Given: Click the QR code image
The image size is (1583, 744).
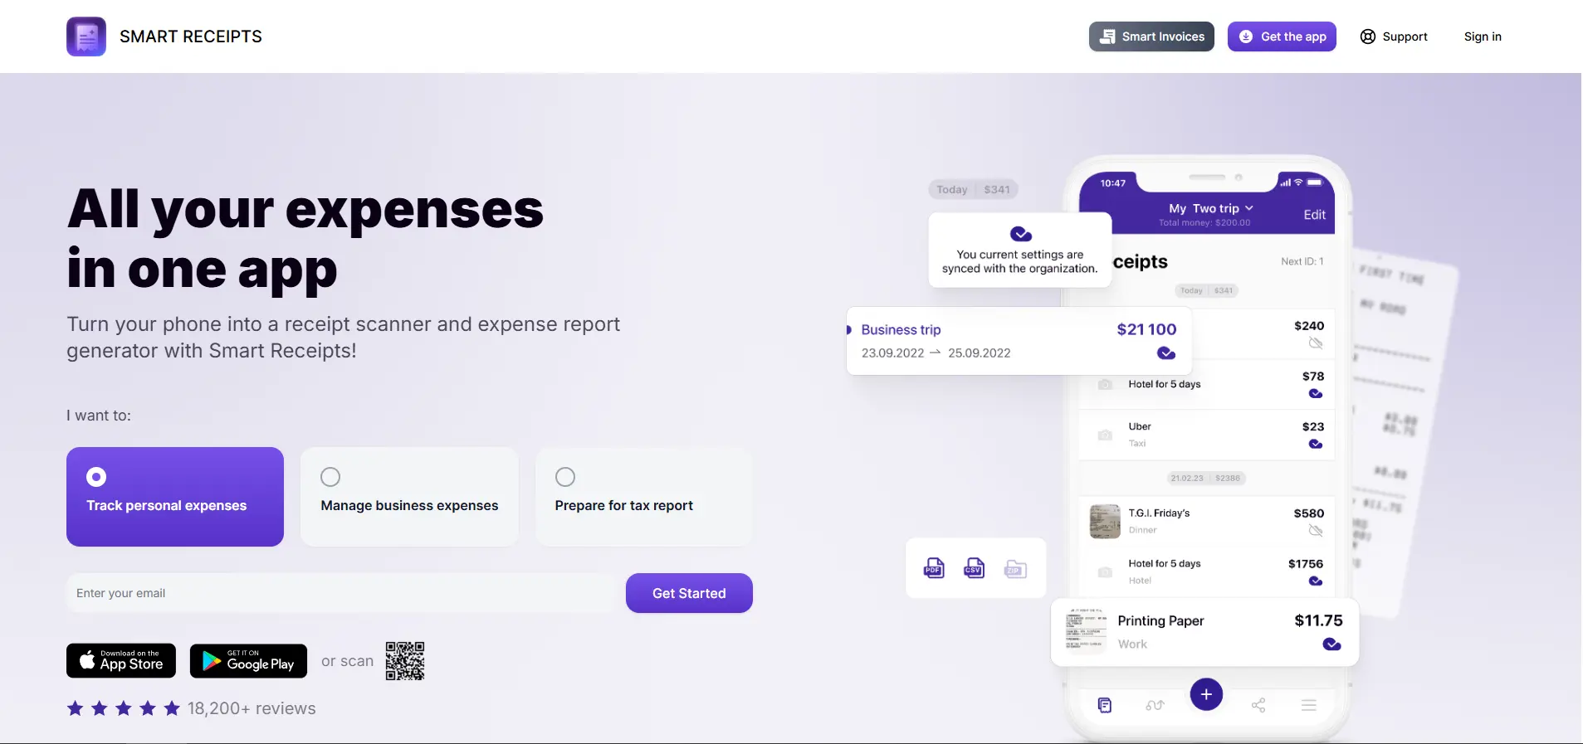Looking at the screenshot, I should (405, 661).
